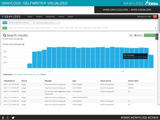Collapse the sidebar with the chevron tab
The height and width of the screenshot is (120, 160).
point(157,37)
